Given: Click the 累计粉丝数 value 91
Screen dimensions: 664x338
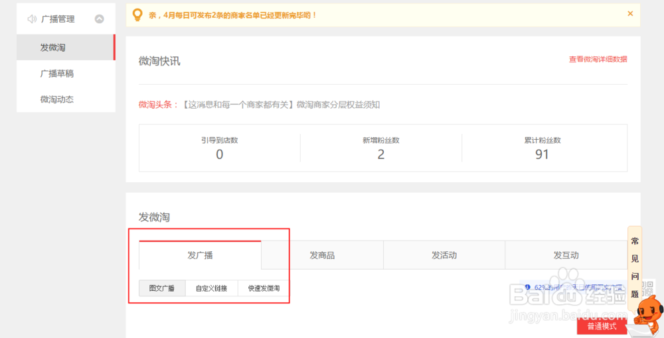Looking at the screenshot, I should [542, 154].
